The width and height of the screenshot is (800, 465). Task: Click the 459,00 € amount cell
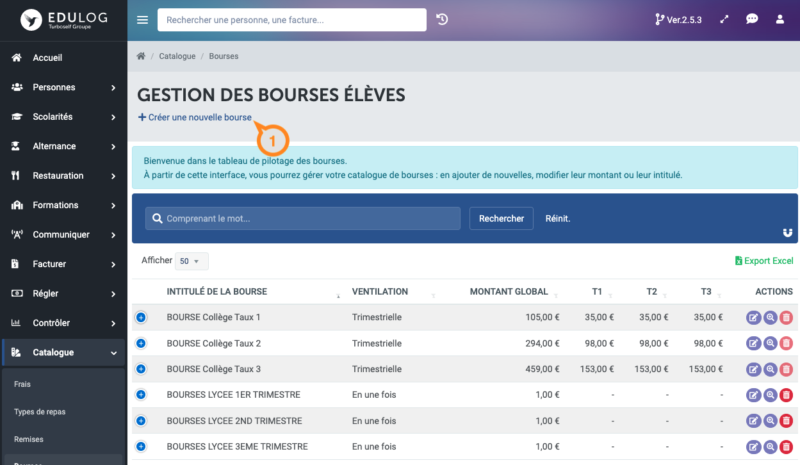pyautogui.click(x=543, y=369)
